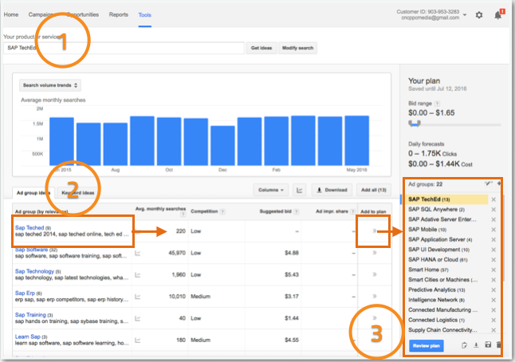Image resolution: width=515 pixels, height=362 pixels.
Task: Expand the customer account dropdown arrow
Action: tap(464, 14)
